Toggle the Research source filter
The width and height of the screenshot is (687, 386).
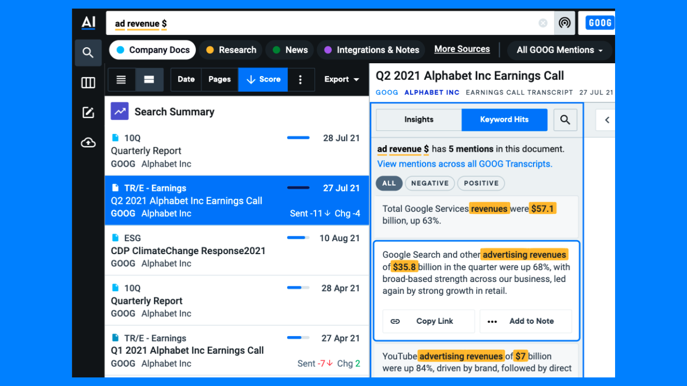pyautogui.click(x=231, y=50)
